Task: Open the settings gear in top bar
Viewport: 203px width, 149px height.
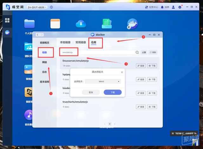Action: [180, 7]
